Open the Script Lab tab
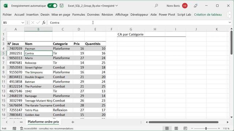 pyautogui.click(x=184, y=15)
